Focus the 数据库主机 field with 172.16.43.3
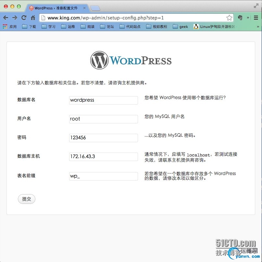 tap(104, 157)
